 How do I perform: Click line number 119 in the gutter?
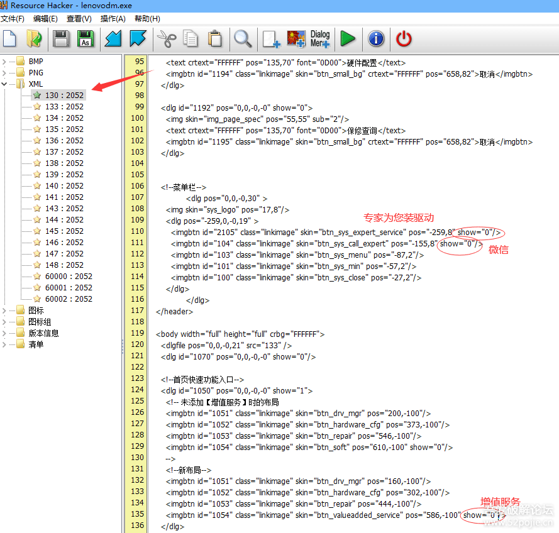[137, 333]
